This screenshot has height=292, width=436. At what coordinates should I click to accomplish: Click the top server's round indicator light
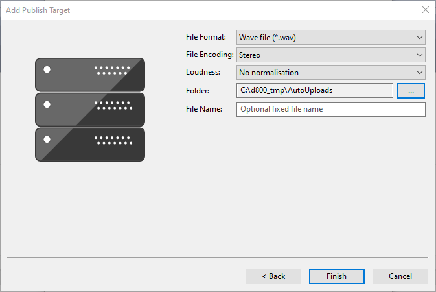click(47, 69)
